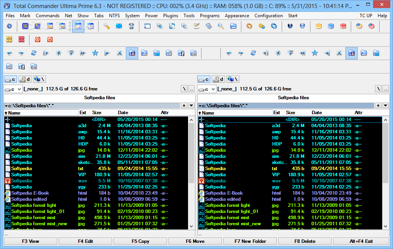Select drive c button in left panel
This screenshot has height=249, width=393.
[x=10, y=79]
